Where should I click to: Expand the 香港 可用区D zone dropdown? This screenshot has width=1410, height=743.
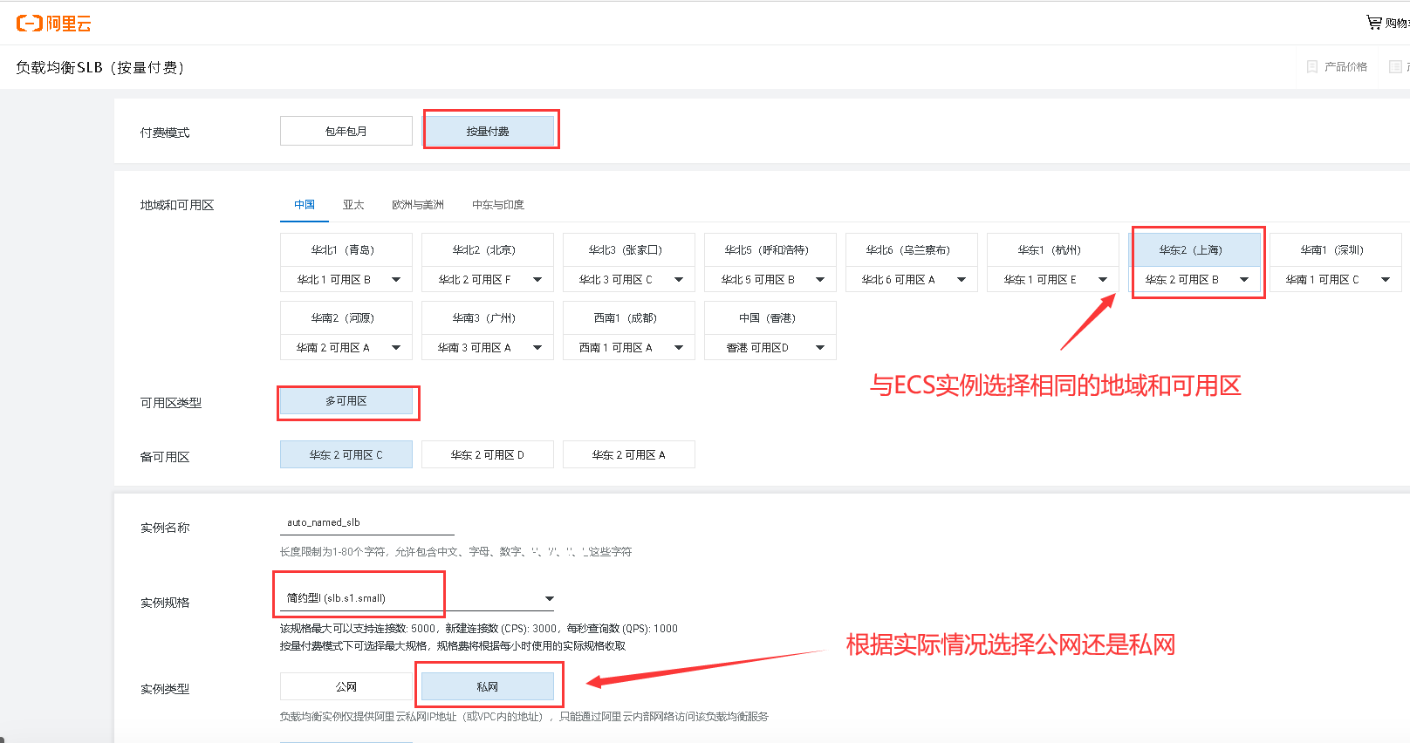point(770,347)
